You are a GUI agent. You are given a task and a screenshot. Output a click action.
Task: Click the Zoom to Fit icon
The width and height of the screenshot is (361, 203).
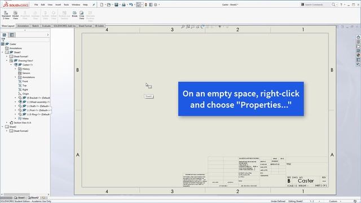(183, 27)
